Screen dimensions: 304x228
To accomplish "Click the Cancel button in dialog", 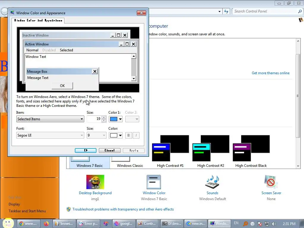I will 110,151.
